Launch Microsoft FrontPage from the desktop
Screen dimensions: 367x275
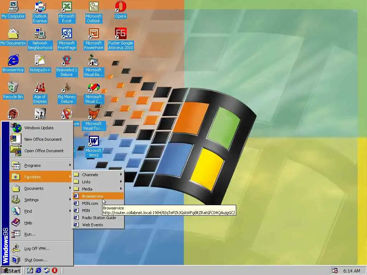pyautogui.click(x=67, y=39)
